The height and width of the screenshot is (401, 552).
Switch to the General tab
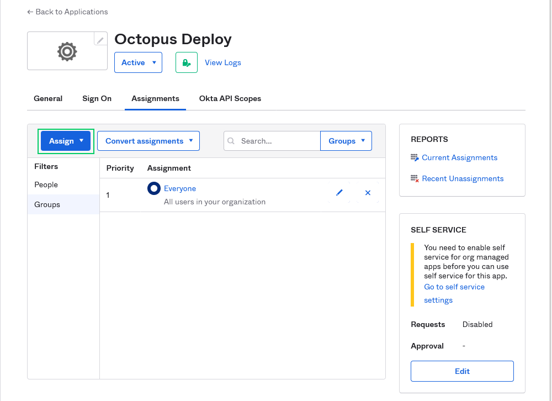48,98
